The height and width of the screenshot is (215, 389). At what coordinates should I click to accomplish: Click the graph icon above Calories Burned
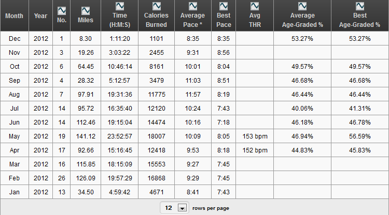click(x=156, y=6)
